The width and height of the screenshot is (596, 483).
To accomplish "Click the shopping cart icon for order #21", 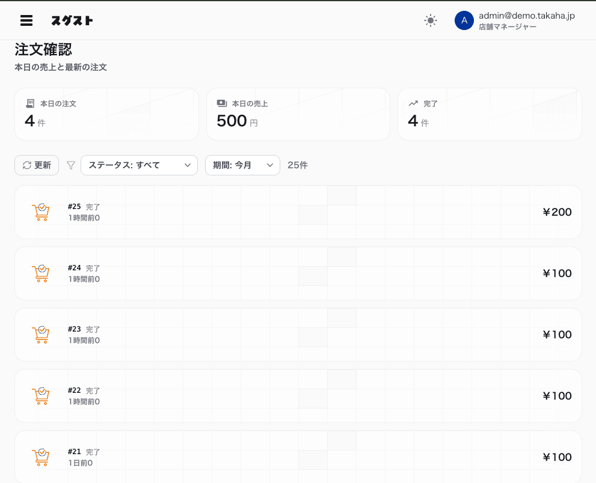I will [x=41, y=457].
